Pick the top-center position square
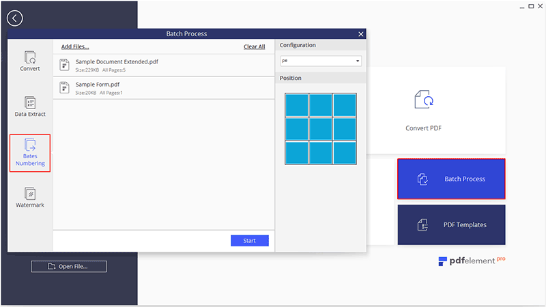This screenshot has width=546, height=307. click(x=321, y=105)
